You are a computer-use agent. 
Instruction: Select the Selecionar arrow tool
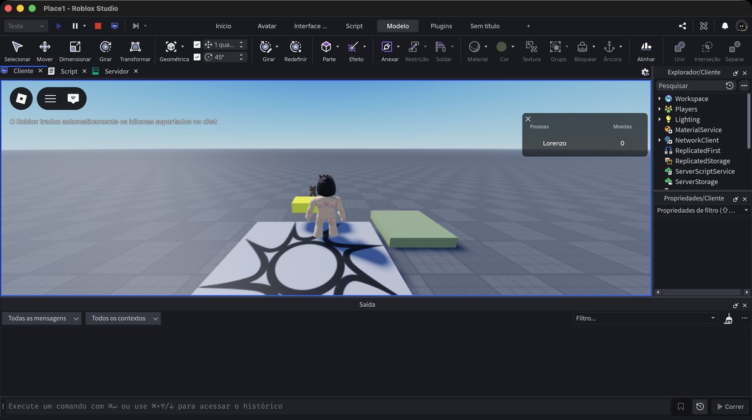click(x=17, y=47)
